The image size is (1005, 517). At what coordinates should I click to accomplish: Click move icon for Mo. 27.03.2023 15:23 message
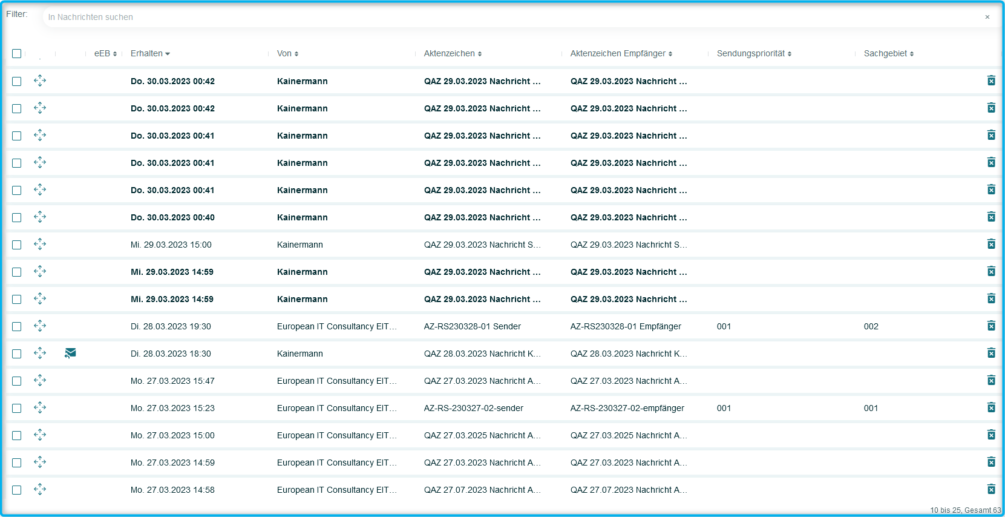tap(40, 407)
